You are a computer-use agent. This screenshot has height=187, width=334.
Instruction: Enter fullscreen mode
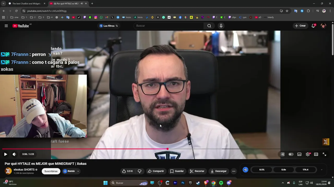point(324,154)
